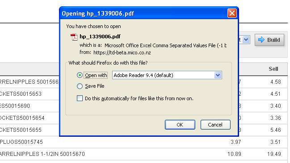Select the ES50015690 row text
The image size is (290, 163).
15,106
